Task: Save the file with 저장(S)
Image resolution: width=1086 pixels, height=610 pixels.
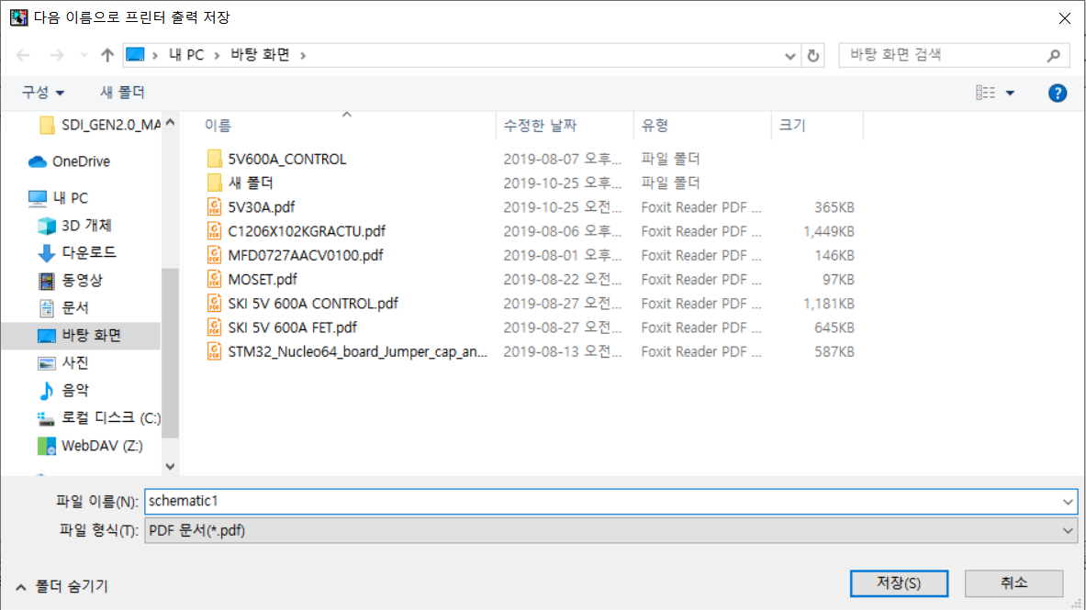Action: [x=899, y=583]
